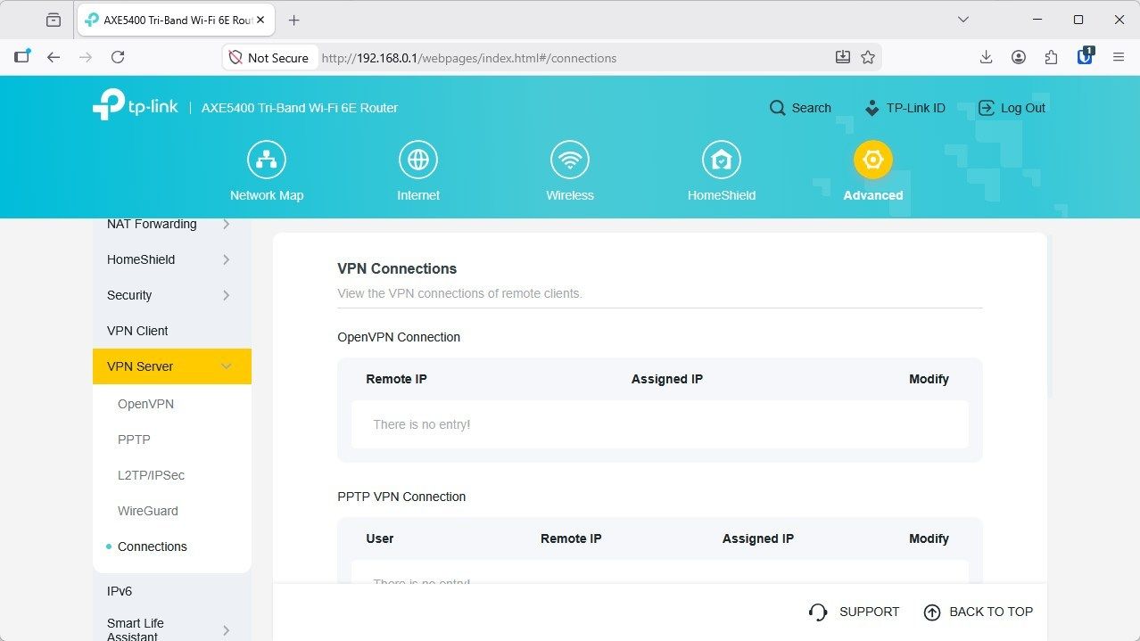
Task: Click the browser address bar URL
Action: [x=469, y=58]
